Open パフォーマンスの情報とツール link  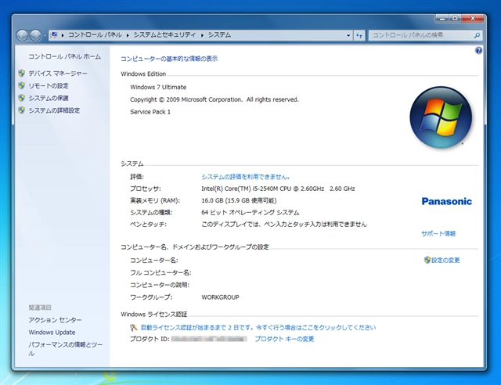pos(65,349)
